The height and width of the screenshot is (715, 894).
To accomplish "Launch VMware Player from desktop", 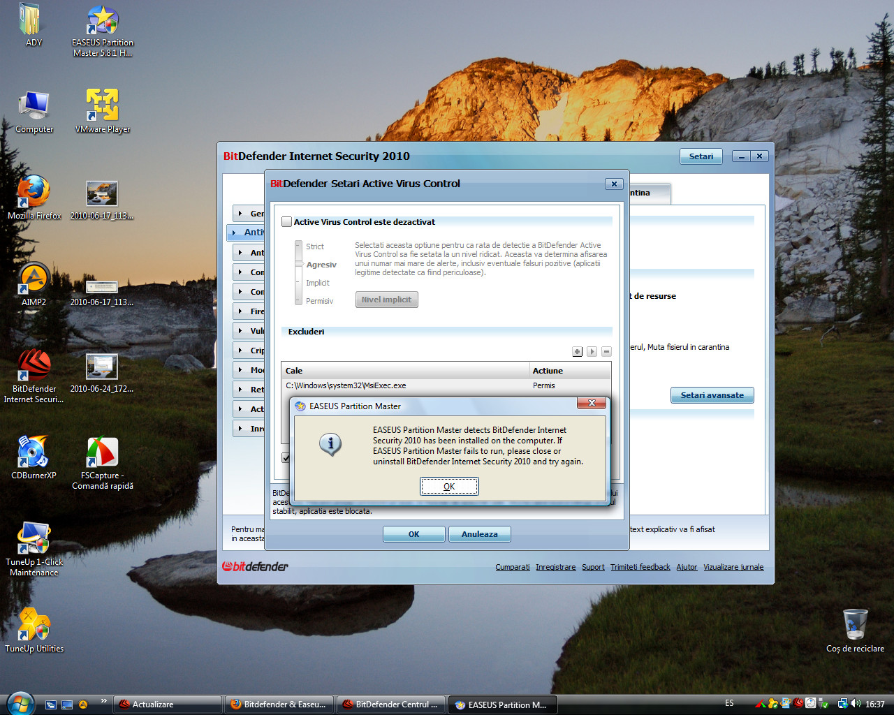I will point(103,112).
